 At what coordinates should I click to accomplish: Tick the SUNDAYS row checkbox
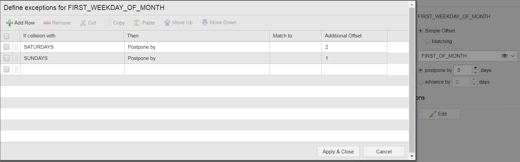tap(7, 58)
